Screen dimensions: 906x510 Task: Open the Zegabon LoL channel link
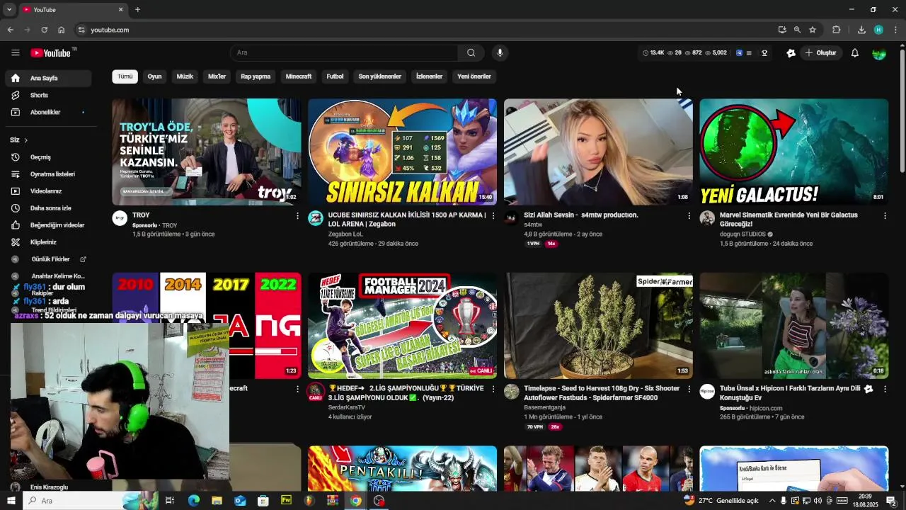[345, 234]
